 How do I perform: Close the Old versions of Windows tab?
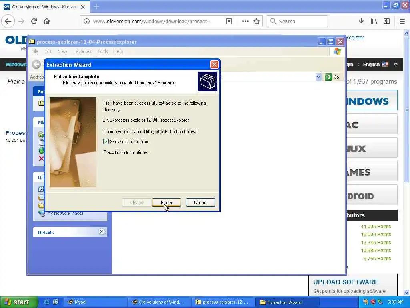pos(83,7)
